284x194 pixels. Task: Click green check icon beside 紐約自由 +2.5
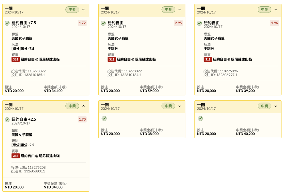[x=7, y=120]
